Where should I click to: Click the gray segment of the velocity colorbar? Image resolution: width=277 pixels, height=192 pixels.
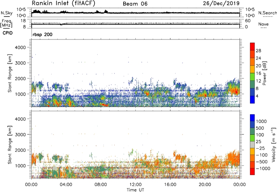tap(252, 145)
